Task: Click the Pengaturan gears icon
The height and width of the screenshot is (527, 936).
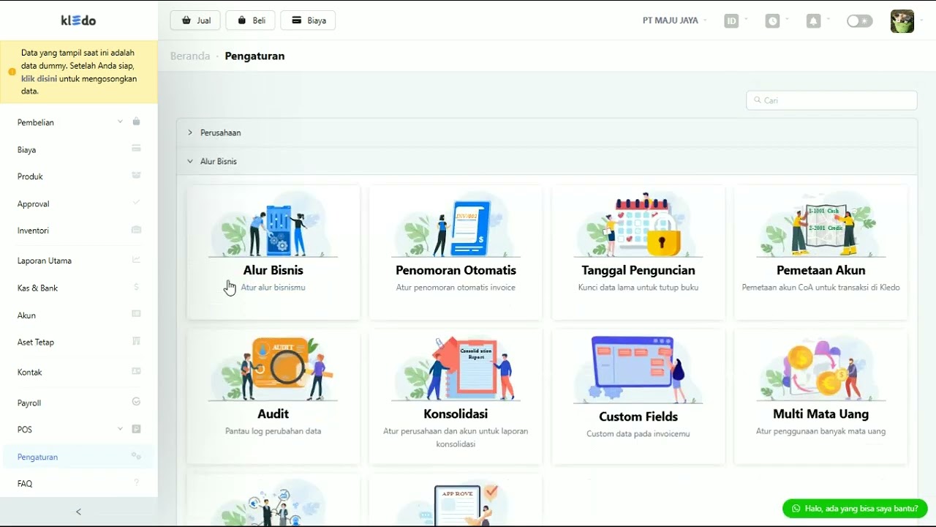Action: [136, 456]
